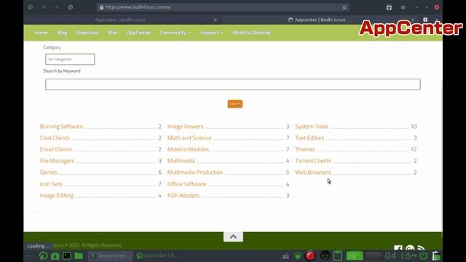Screen dimensions: 466x262
Task: Click the taskbar clock
Action: point(400,255)
